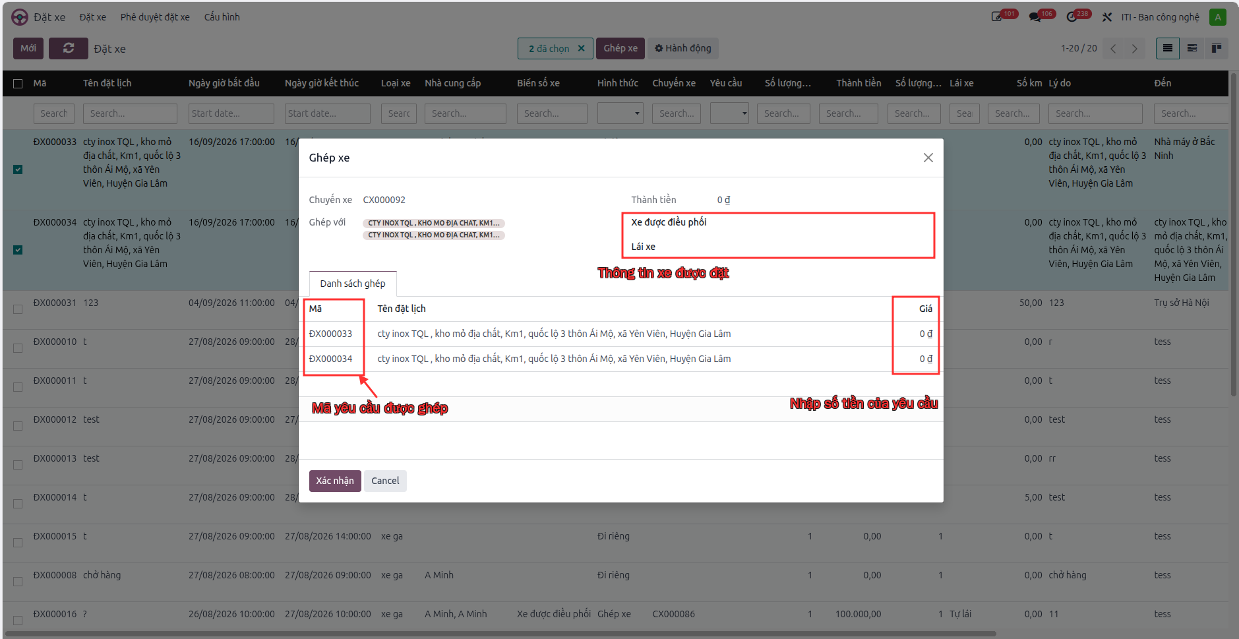Viewport: 1239px width, 639px height.
Task: Open the Yêu cầu filter dropdown
Action: (729, 113)
